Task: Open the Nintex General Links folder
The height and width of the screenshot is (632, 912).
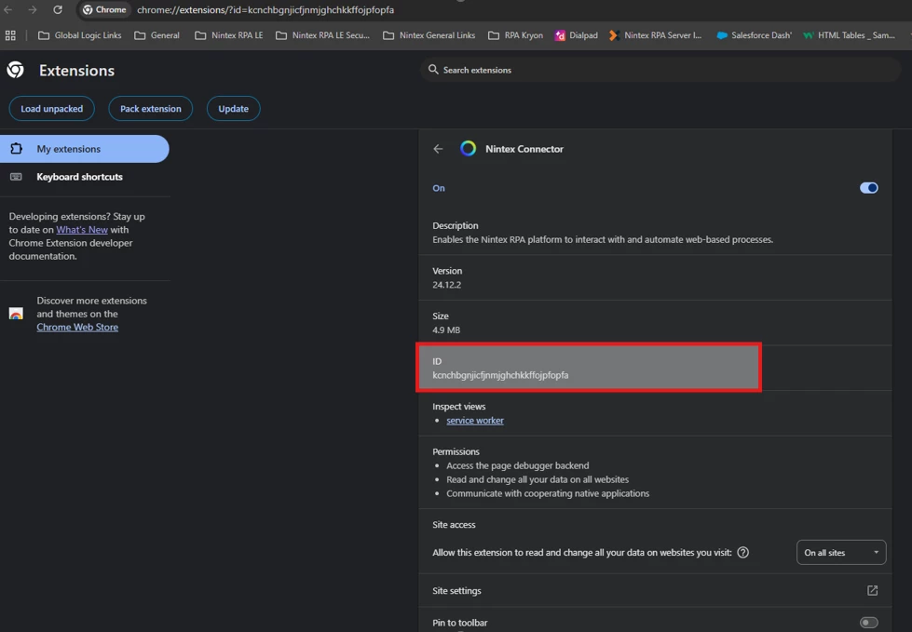Action: click(x=429, y=35)
